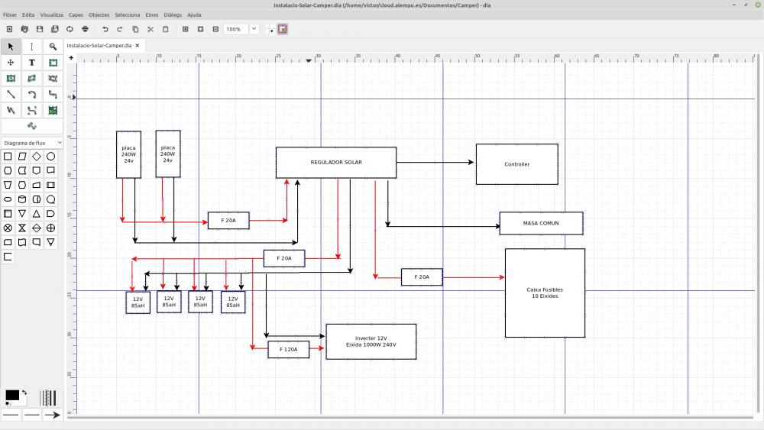The image size is (764, 430).
Task: Select the Magnify tool in toolbox
Action: tap(53, 47)
